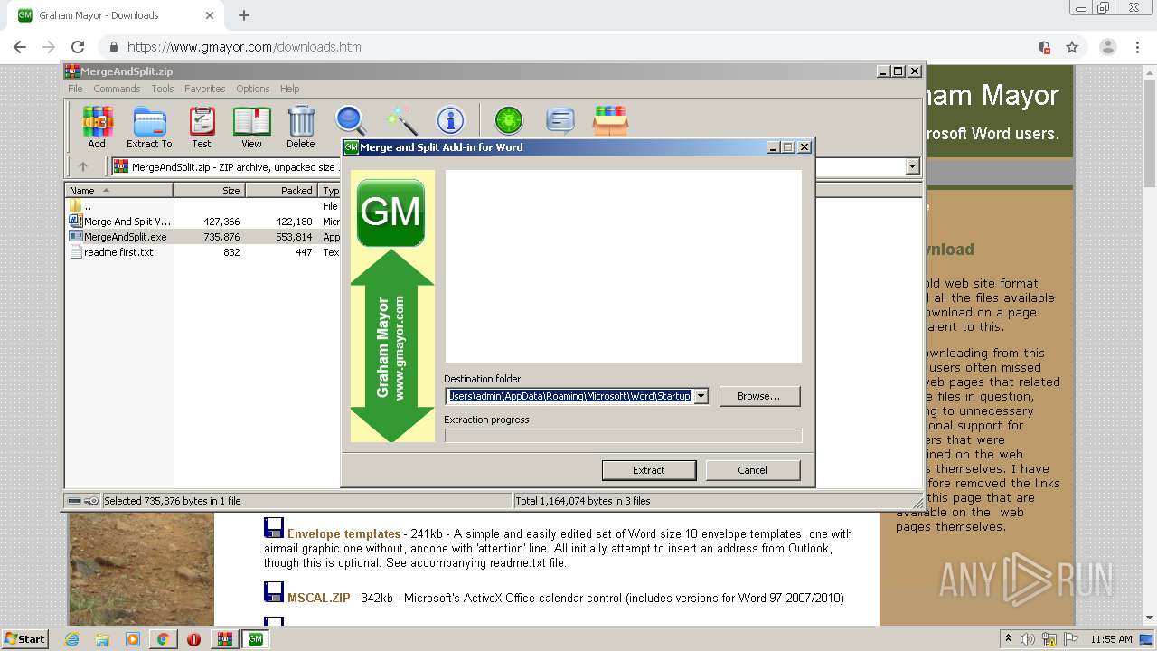Screen dimensions: 1157x651
Task: Open the Commands menu
Action: [x=117, y=89]
